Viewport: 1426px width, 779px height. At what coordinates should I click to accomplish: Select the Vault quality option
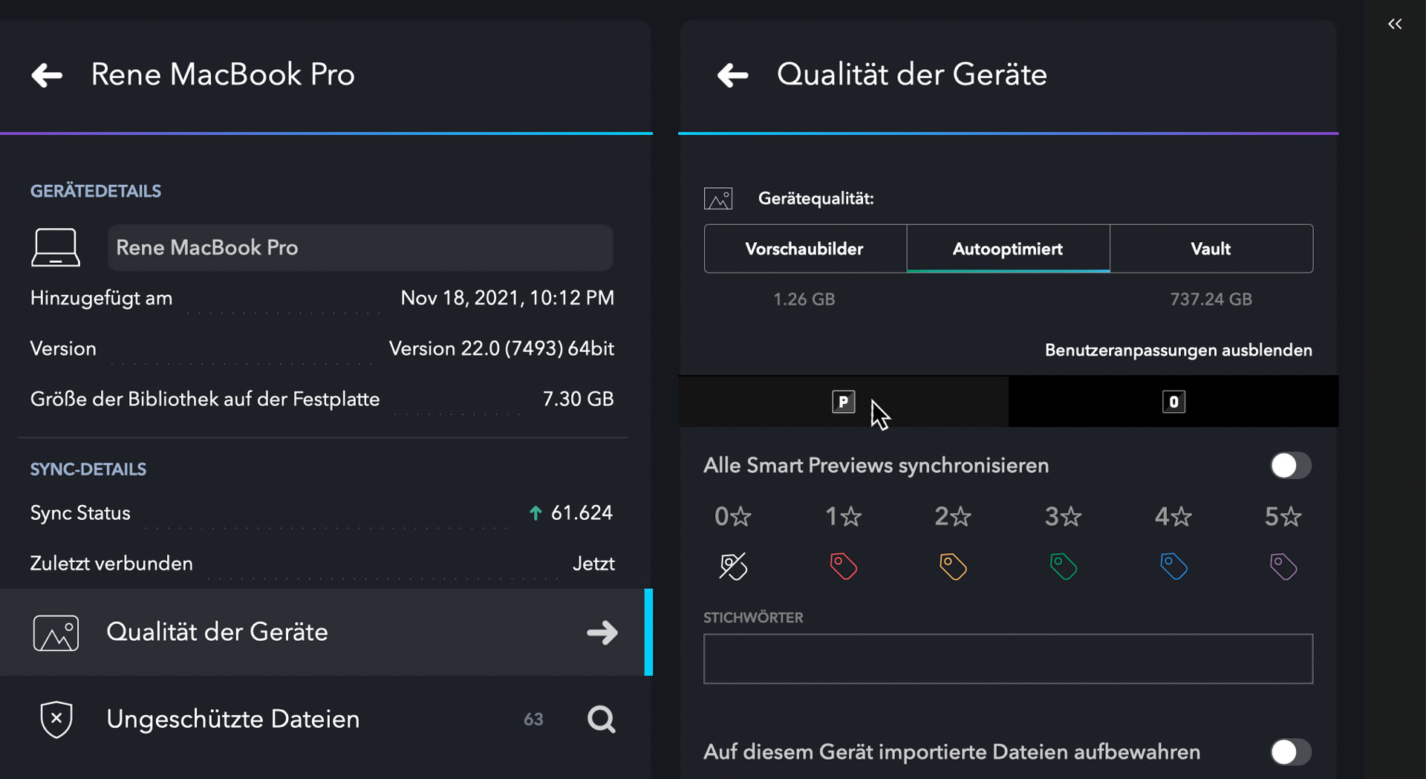coord(1211,249)
